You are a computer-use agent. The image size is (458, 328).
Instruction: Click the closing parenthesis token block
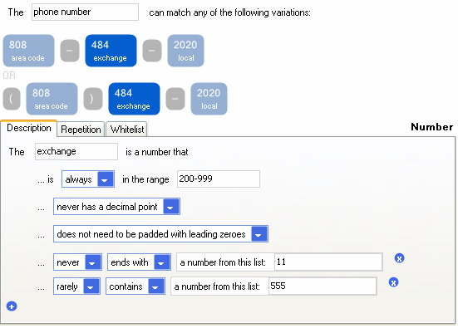pos(93,99)
